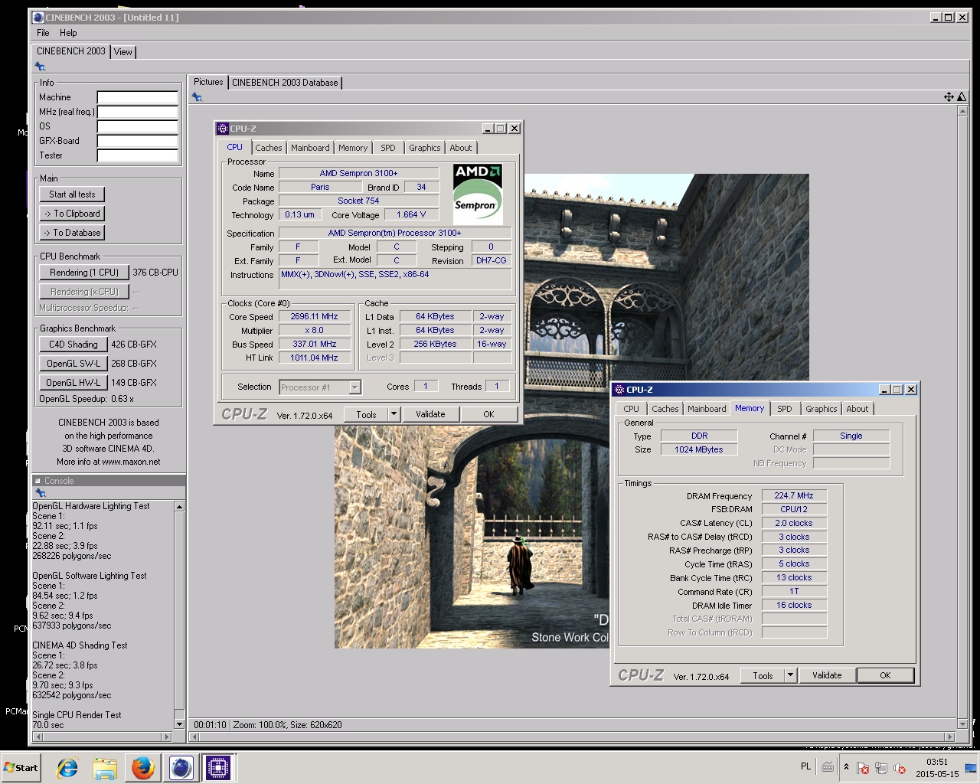Click the Start button
The image size is (980, 784).
tap(21, 767)
